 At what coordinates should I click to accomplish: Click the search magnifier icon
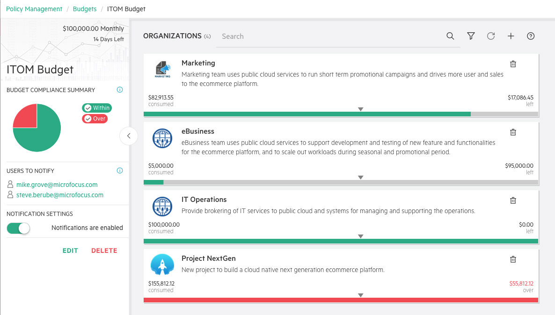click(450, 36)
